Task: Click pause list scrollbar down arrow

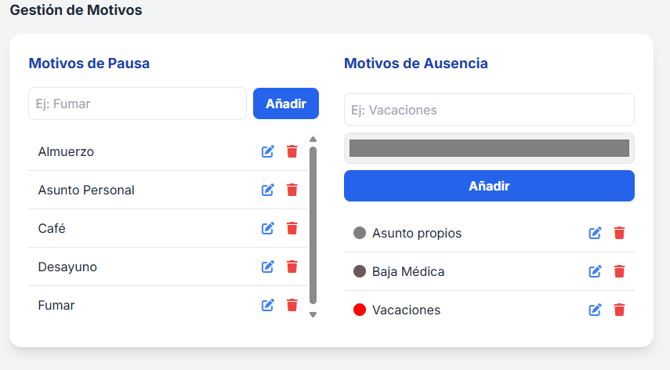Action: coord(313,315)
